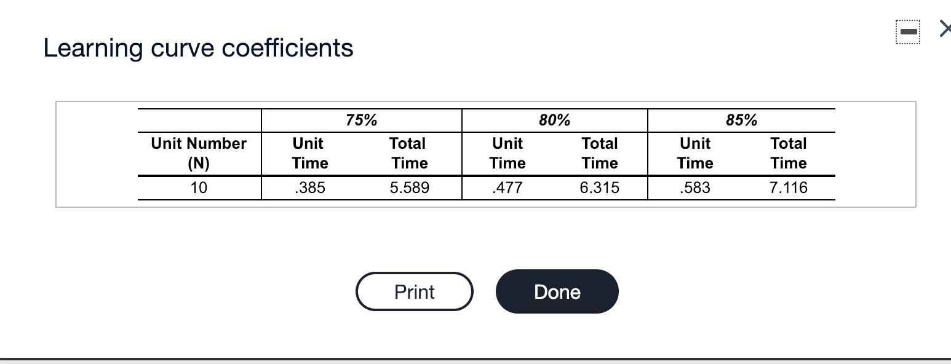This screenshot has height=364, width=951.
Task: Click Total Time header under 80%
Action: coord(600,153)
